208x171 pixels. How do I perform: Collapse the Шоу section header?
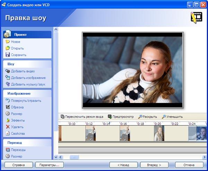tap(27, 64)
